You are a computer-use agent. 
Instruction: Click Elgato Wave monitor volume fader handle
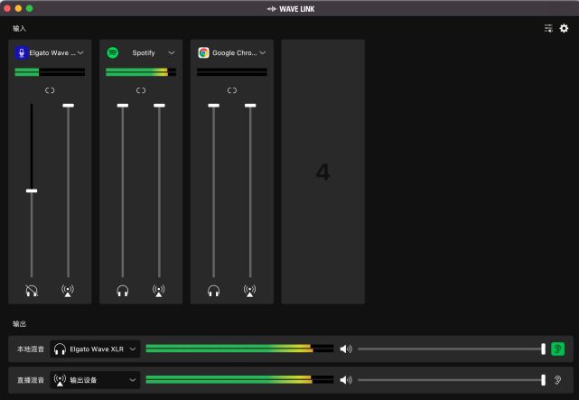[x=32, y=191]
